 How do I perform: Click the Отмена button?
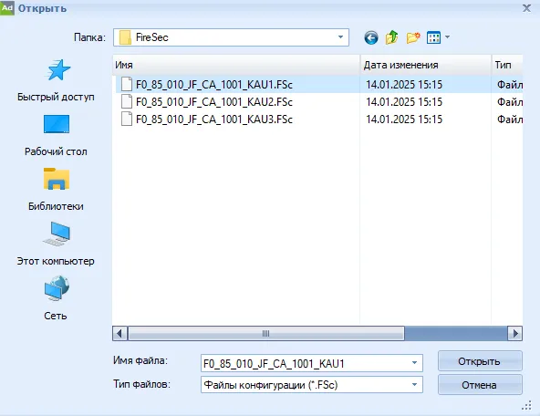pos(480,385)
